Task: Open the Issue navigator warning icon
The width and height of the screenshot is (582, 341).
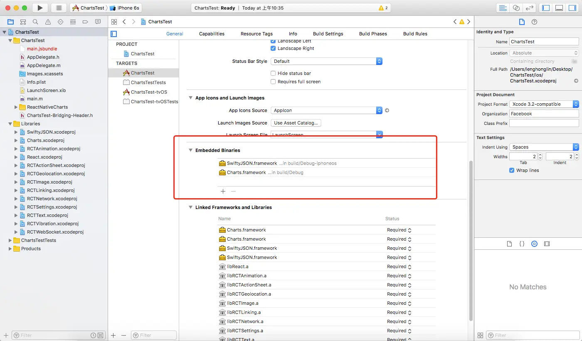Action: point(48,22)
